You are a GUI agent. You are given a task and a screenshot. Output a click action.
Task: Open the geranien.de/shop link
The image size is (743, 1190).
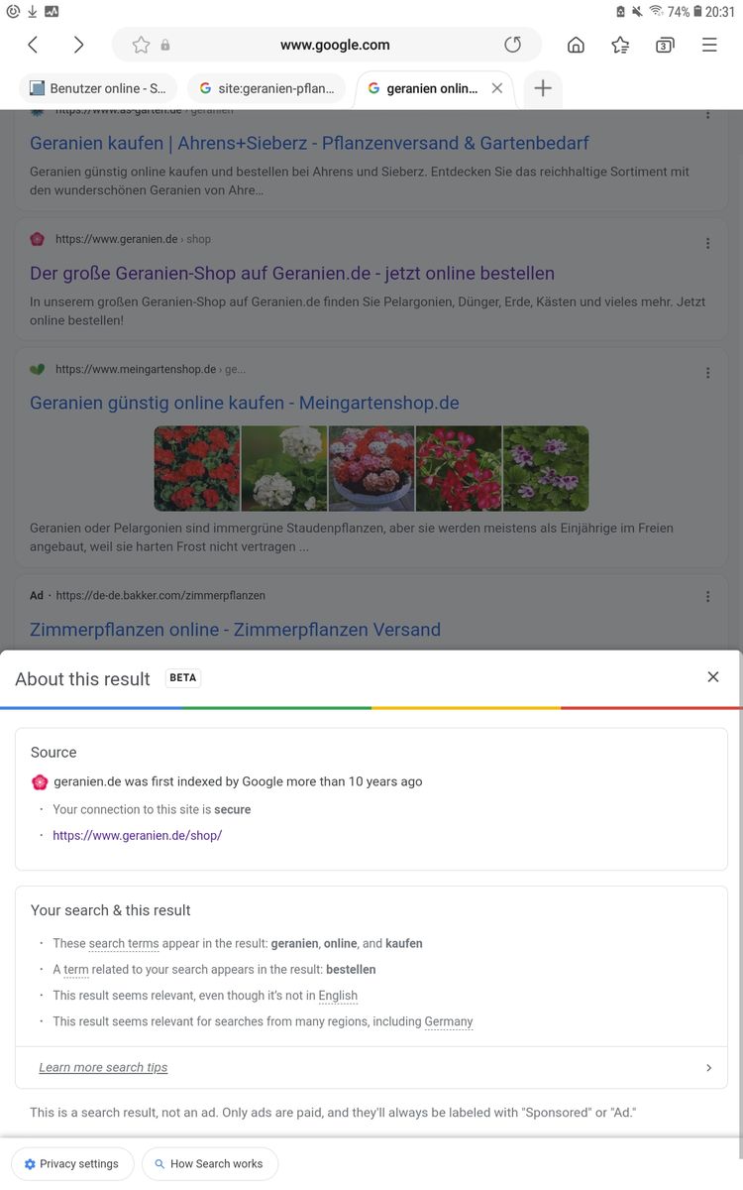tap(137, 835)
